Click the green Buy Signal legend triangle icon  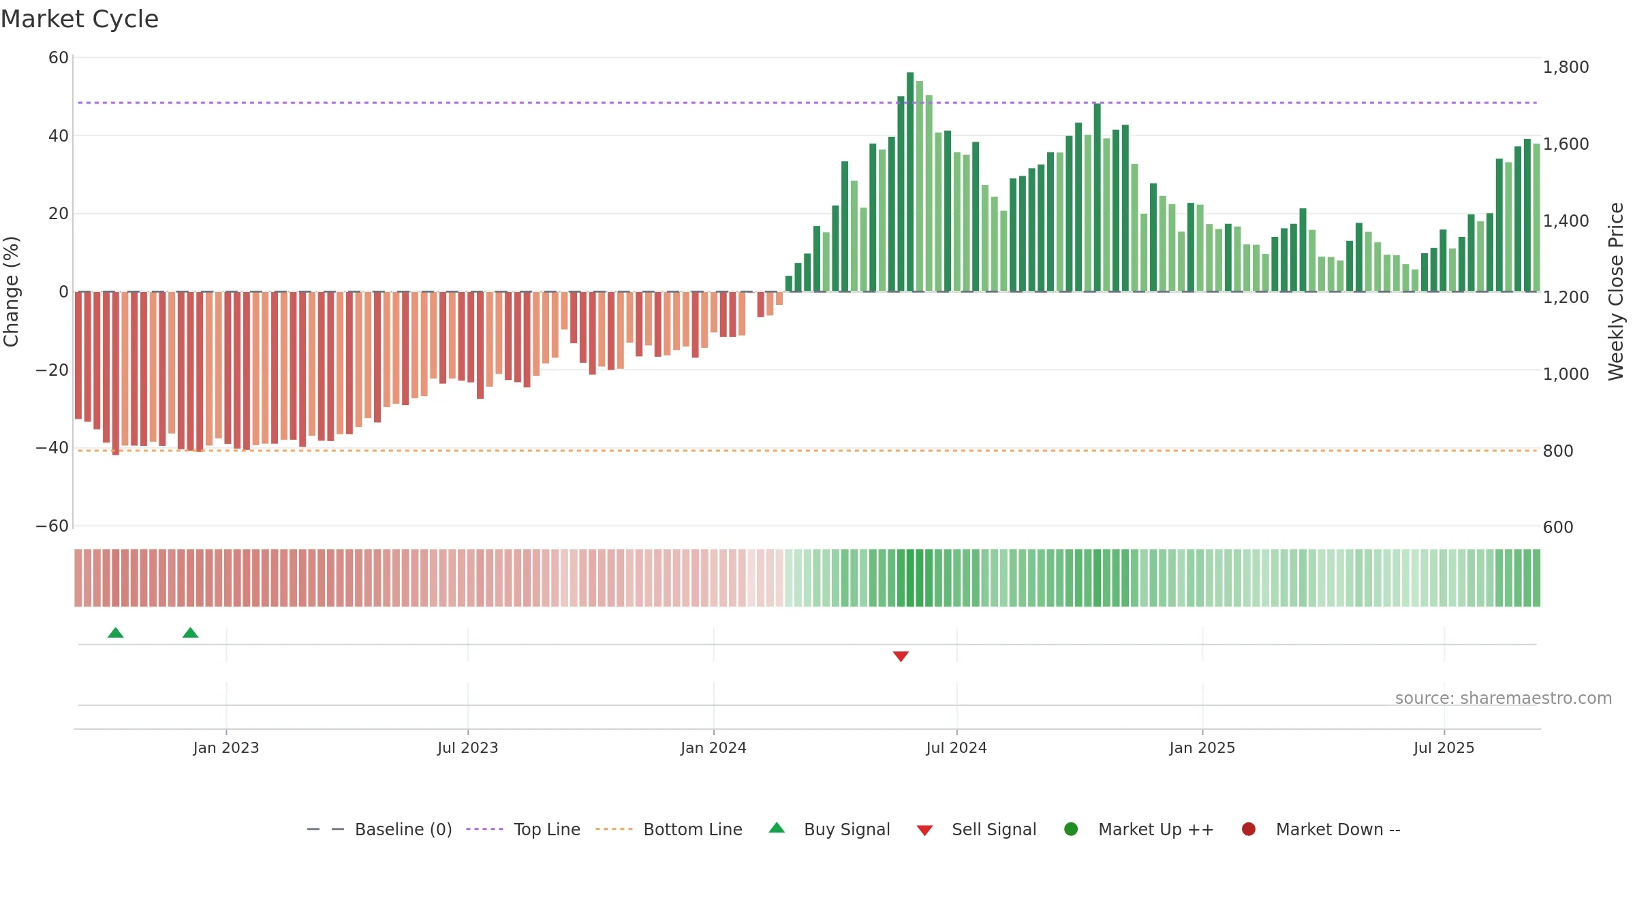777,828
